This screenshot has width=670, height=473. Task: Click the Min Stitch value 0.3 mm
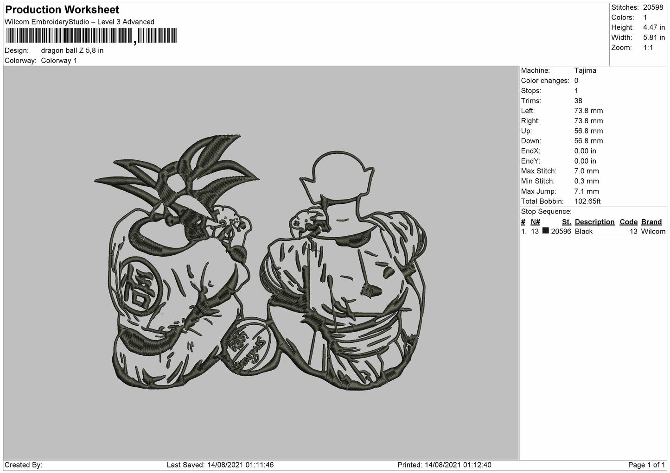pos(587,181)
